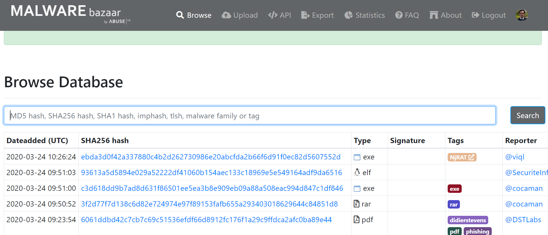Open the user profile avatar
The height and width of the screenshot is (235, 548).
[521, 15]
